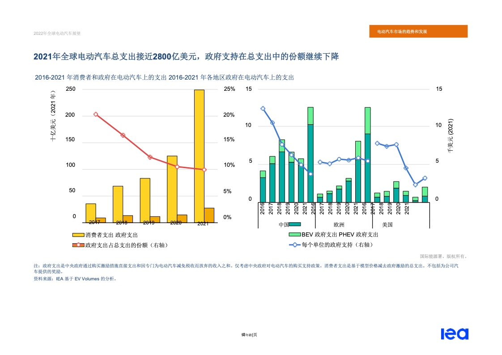Click the light green BEV legend swatch
The image size is (502, 355).
pos(294,235)
